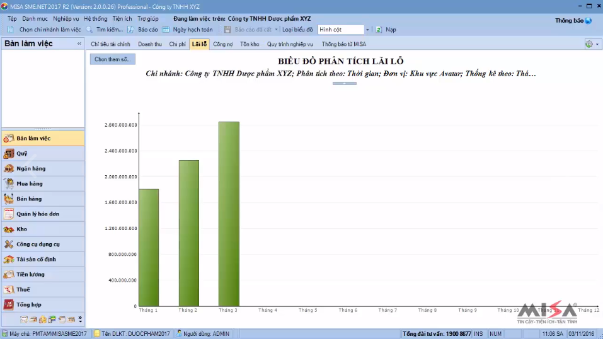Click the NUM indicator in status bar
The width and height of the screenshot is (603, 339).
495,334
